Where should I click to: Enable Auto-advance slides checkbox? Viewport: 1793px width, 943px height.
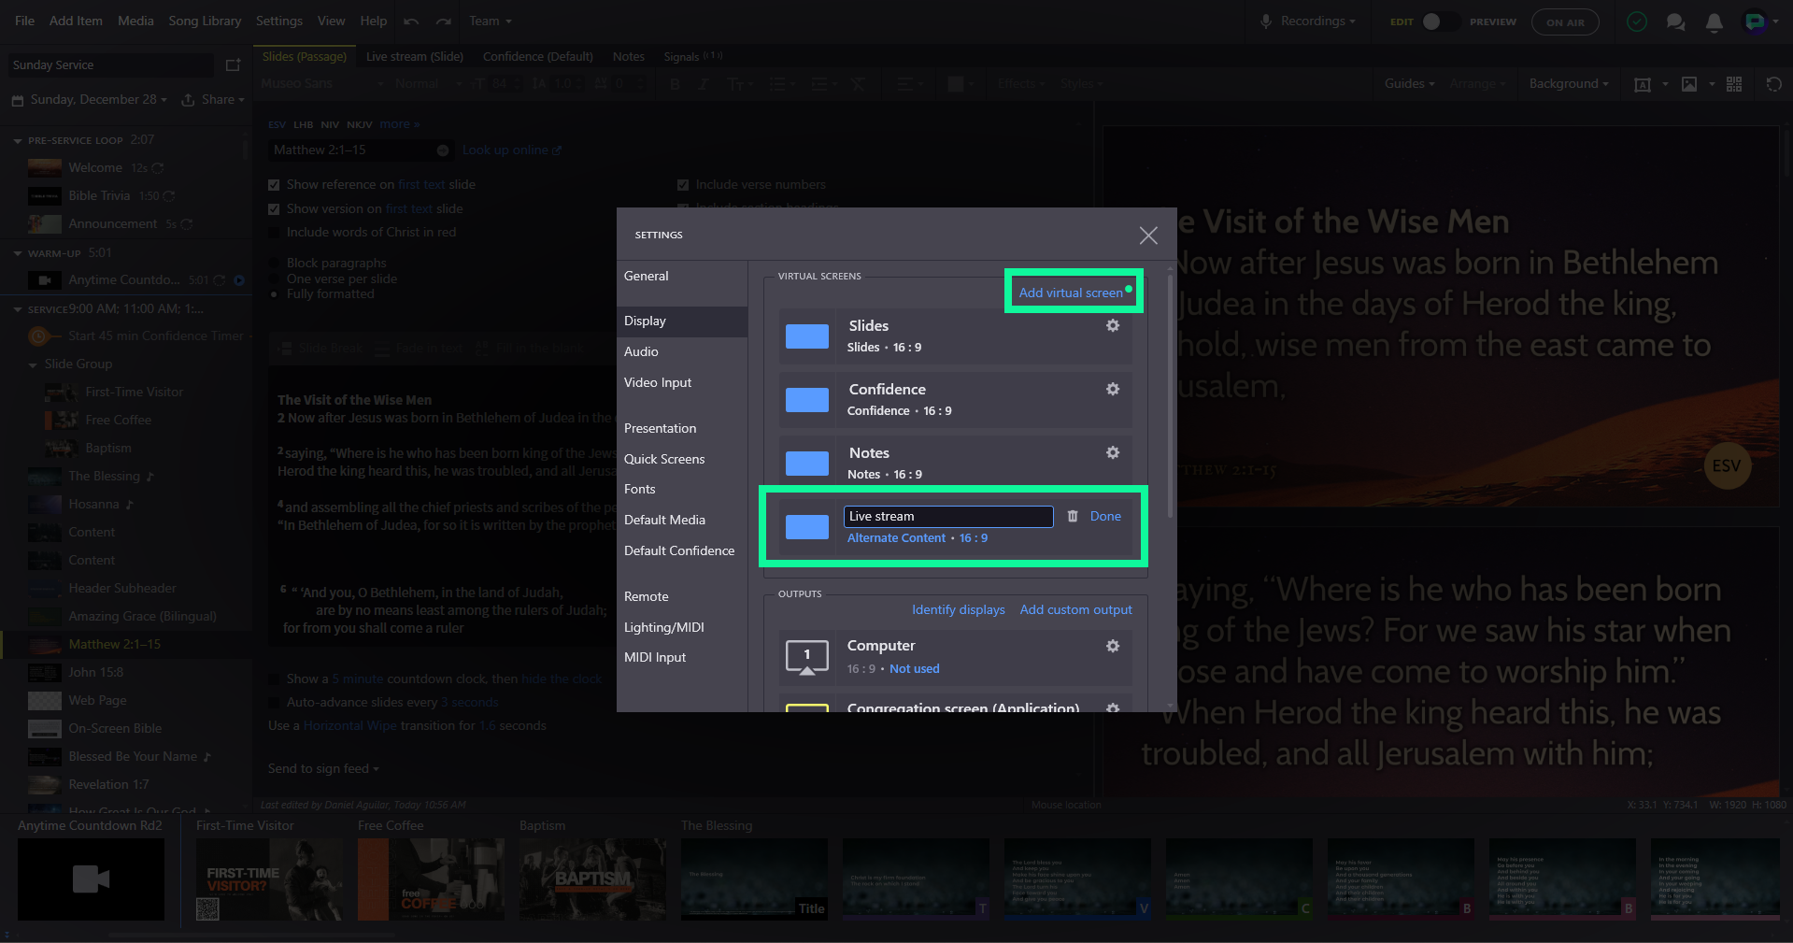(274, 703)
